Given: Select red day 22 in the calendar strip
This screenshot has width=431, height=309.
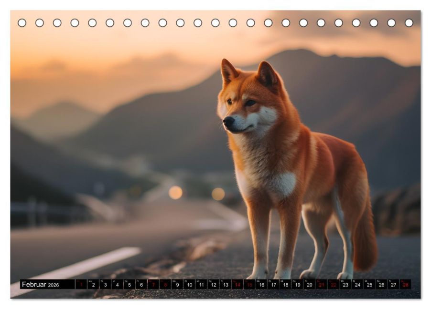Looking at the screenshot, I should point(334,284).
